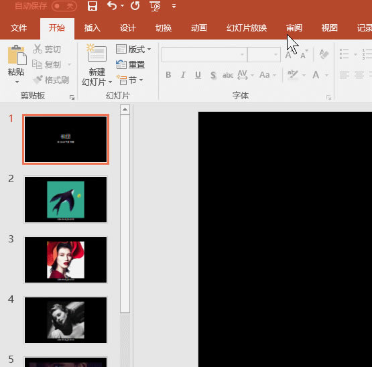Click the text highlight color icon

(x=292, y=75)
